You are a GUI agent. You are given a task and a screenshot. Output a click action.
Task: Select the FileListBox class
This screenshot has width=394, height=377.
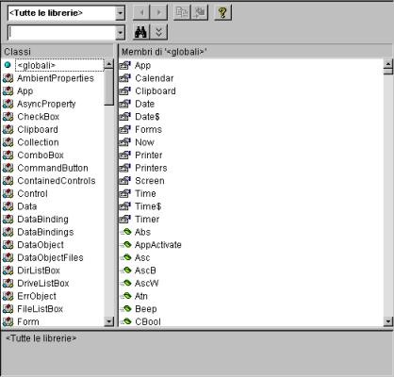coord(40,309)
